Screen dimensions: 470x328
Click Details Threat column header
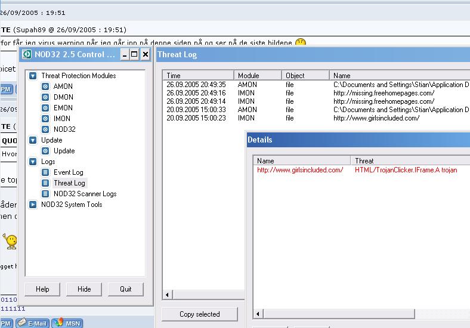(x=410, y=160)
